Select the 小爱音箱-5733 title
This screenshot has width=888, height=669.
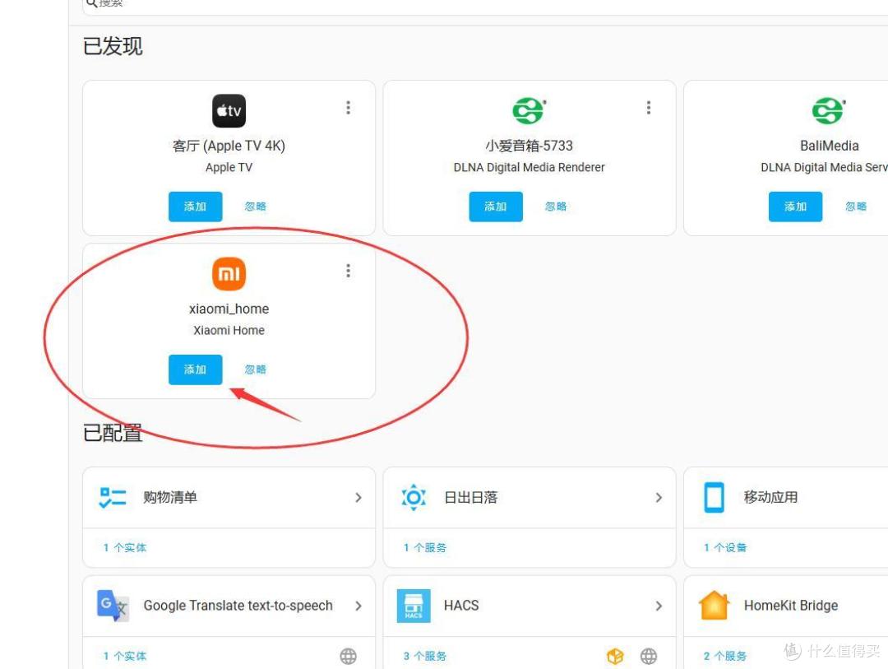tap(529, 146)
